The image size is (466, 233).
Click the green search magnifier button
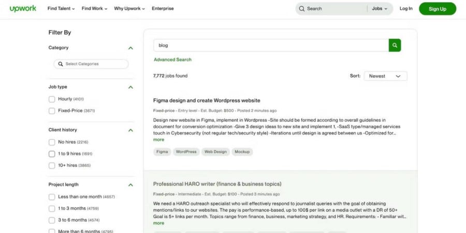pyautogui.click(x=395, y=45)
